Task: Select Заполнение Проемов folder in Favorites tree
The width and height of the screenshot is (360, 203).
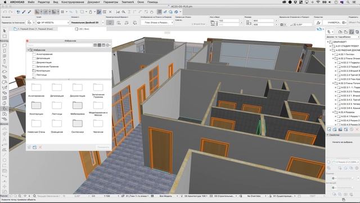Action: coord(47,67)
